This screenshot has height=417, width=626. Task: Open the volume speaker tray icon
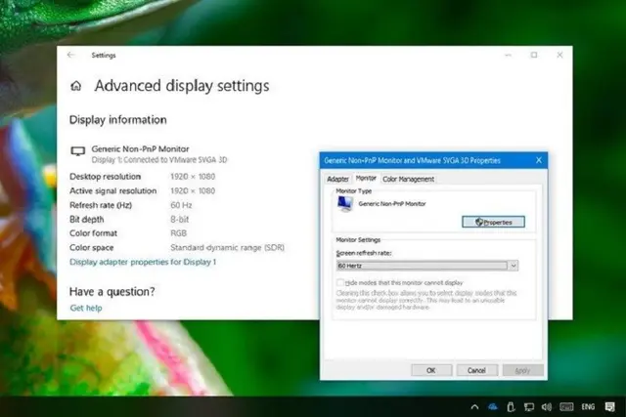(x=547, y=407)
